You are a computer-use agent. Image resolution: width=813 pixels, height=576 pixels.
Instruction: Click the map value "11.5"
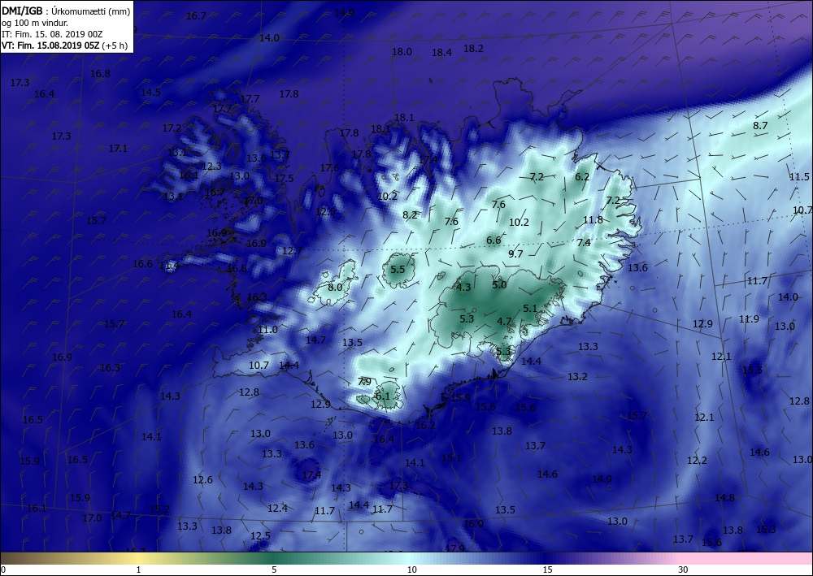799,176
